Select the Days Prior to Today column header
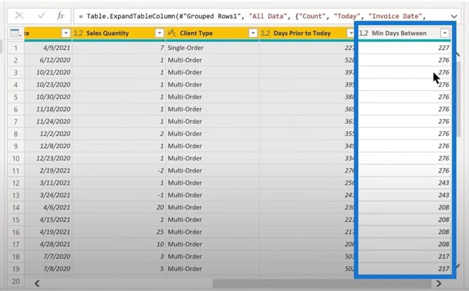Viewport: 469px width, 291px height. click(302, 33)
